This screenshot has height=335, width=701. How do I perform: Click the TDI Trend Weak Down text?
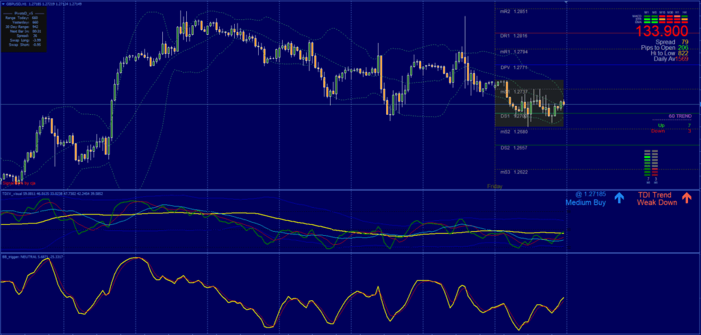(657, 198)
